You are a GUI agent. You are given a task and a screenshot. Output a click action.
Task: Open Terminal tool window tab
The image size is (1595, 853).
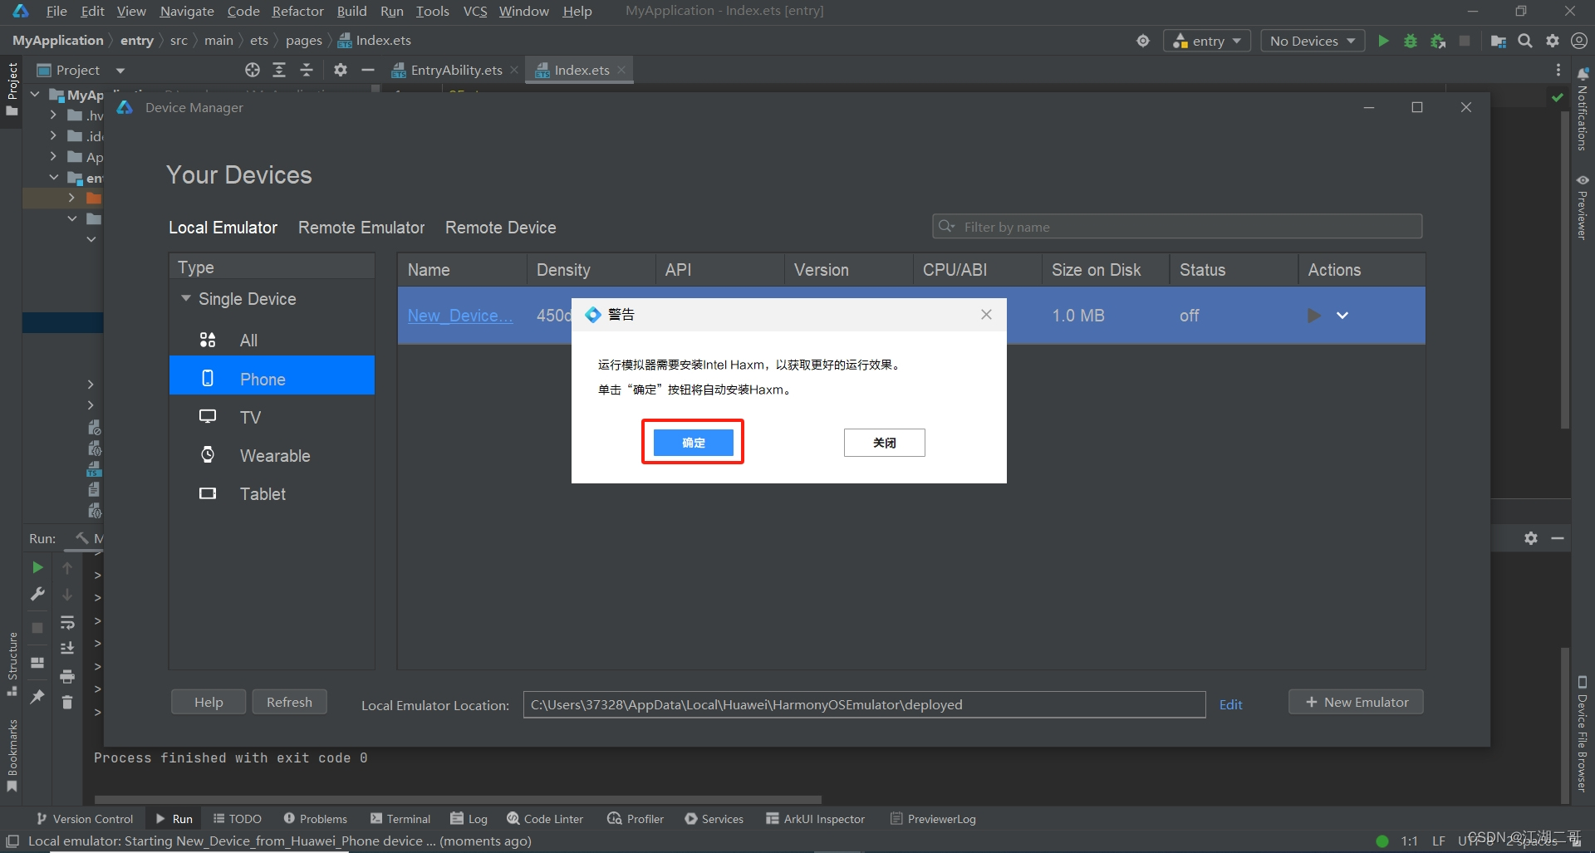pyautogui.click(x=400, y=818)
